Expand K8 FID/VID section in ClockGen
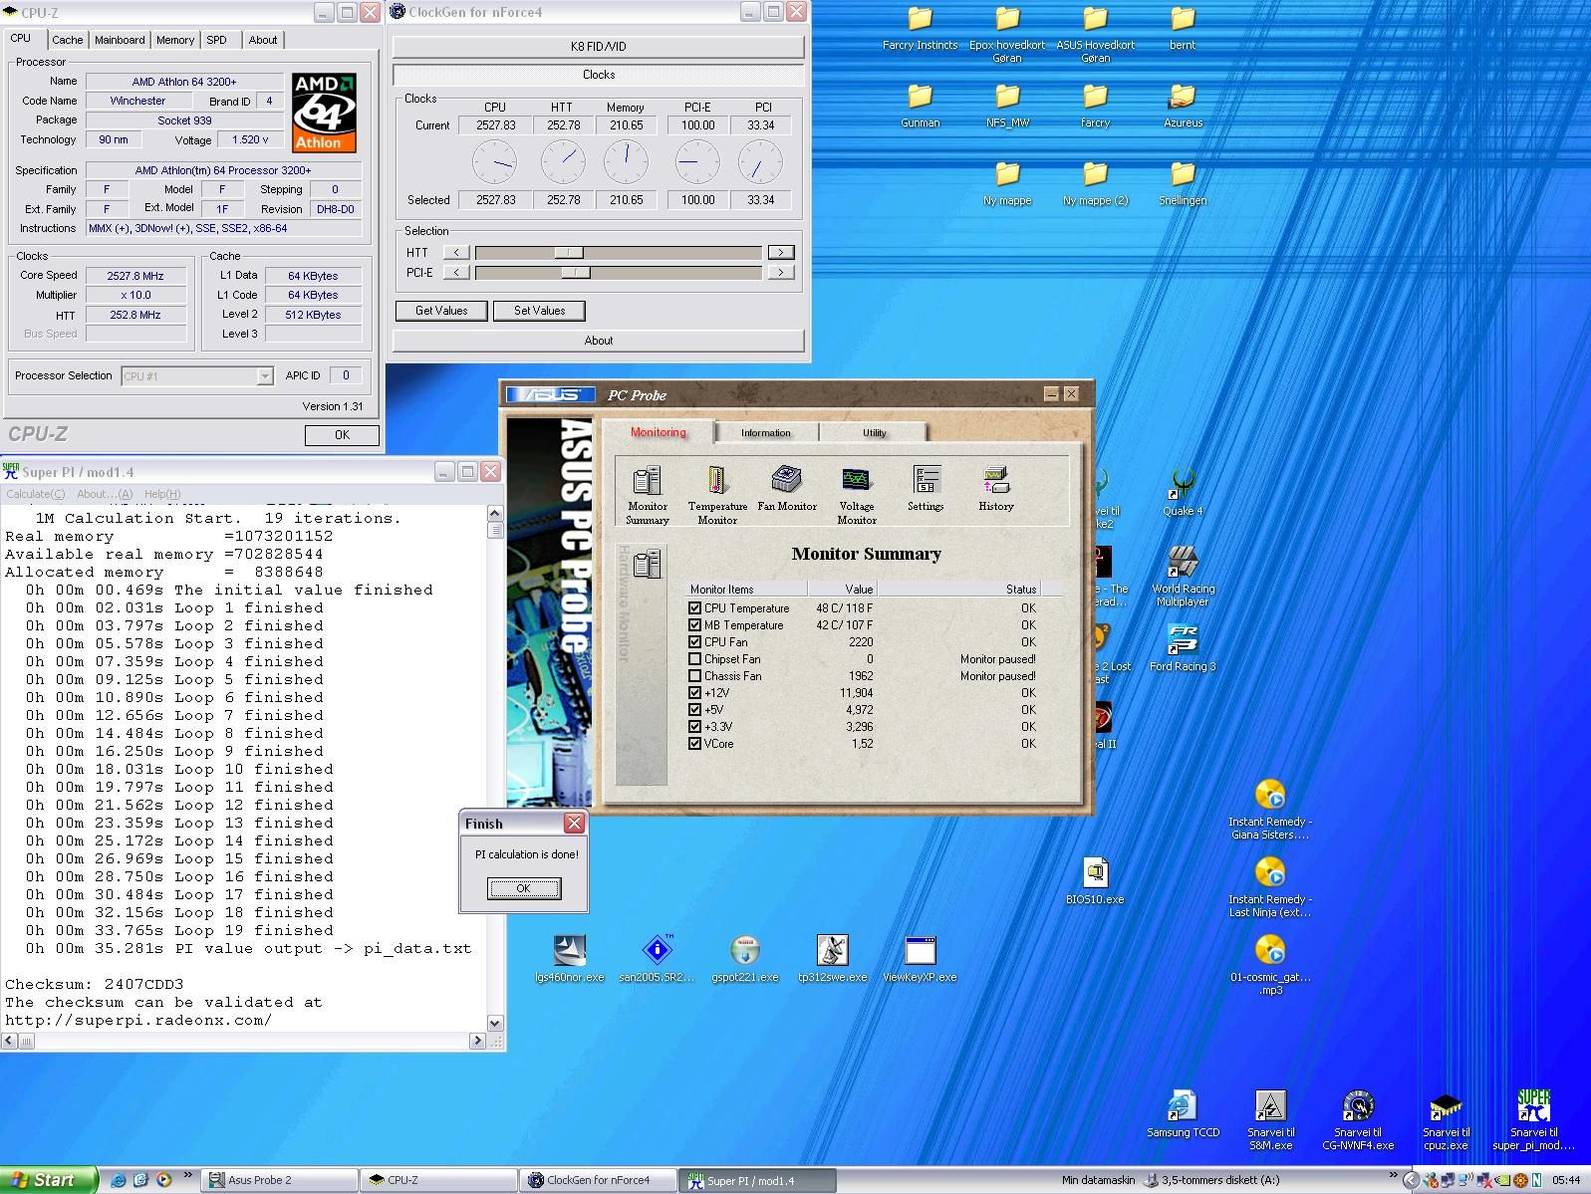 598,47
